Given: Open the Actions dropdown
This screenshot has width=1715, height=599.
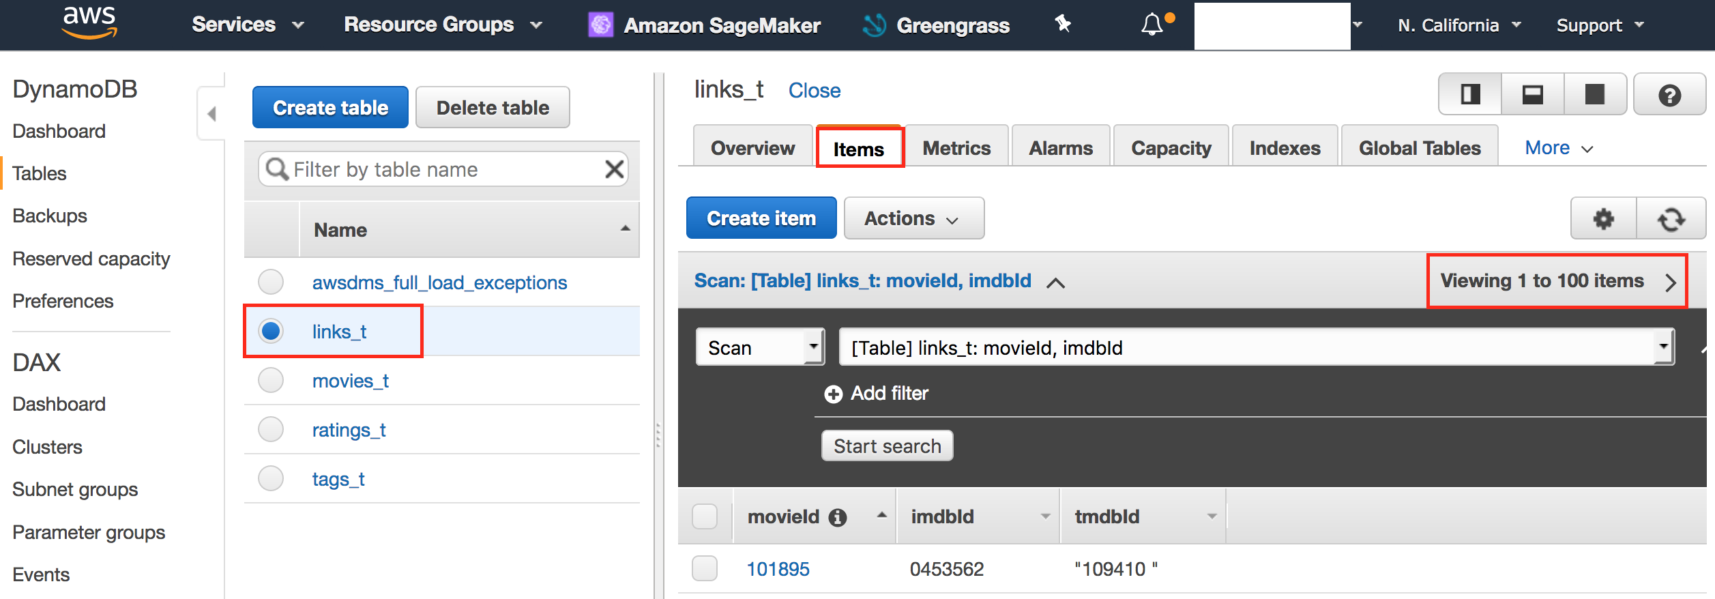Looking at the screenshot, I should pos(913,219).
